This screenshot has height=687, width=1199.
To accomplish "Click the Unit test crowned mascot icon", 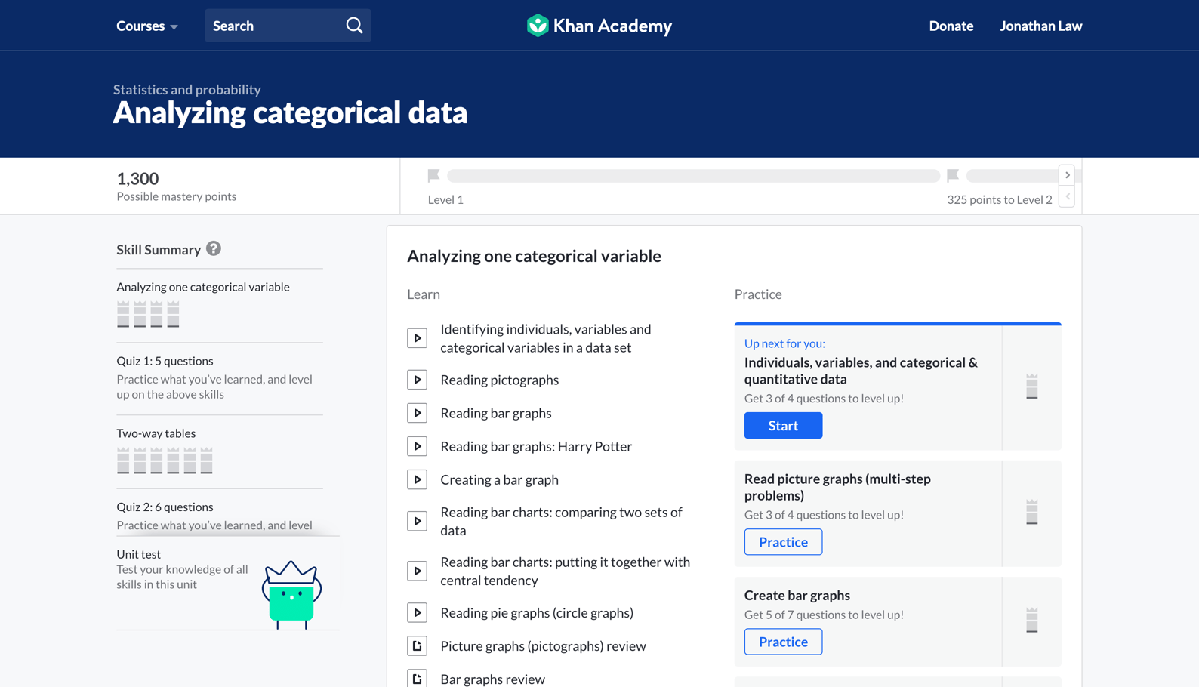I will tap(291, 594).
